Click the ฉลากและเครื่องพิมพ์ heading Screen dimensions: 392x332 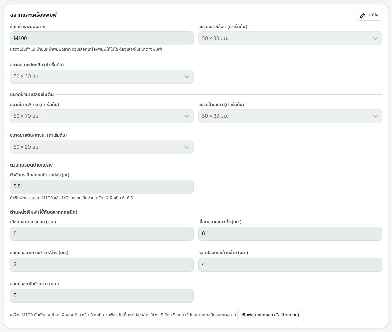click(x=33, y=15)
